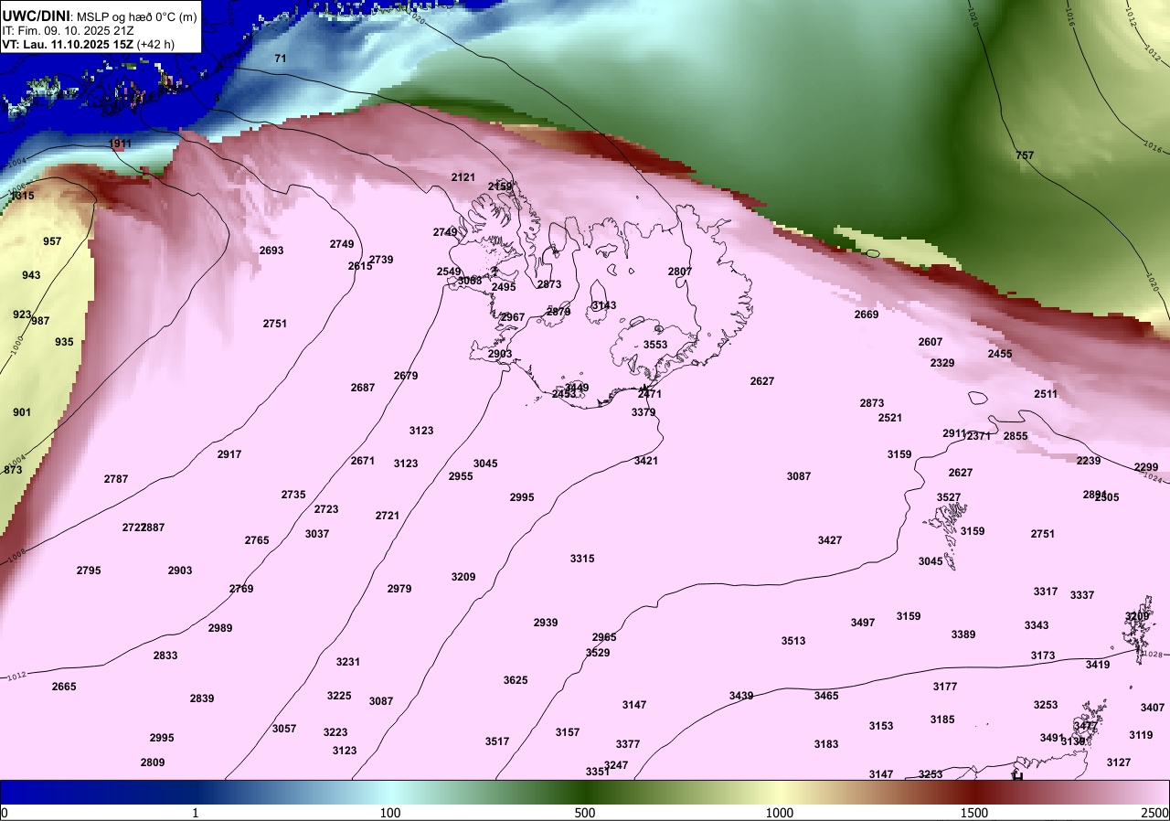This screenshot has width=1170, height=821.
Task: Click the value 2665
Action: pyautogui.click(x=64, y=687)
